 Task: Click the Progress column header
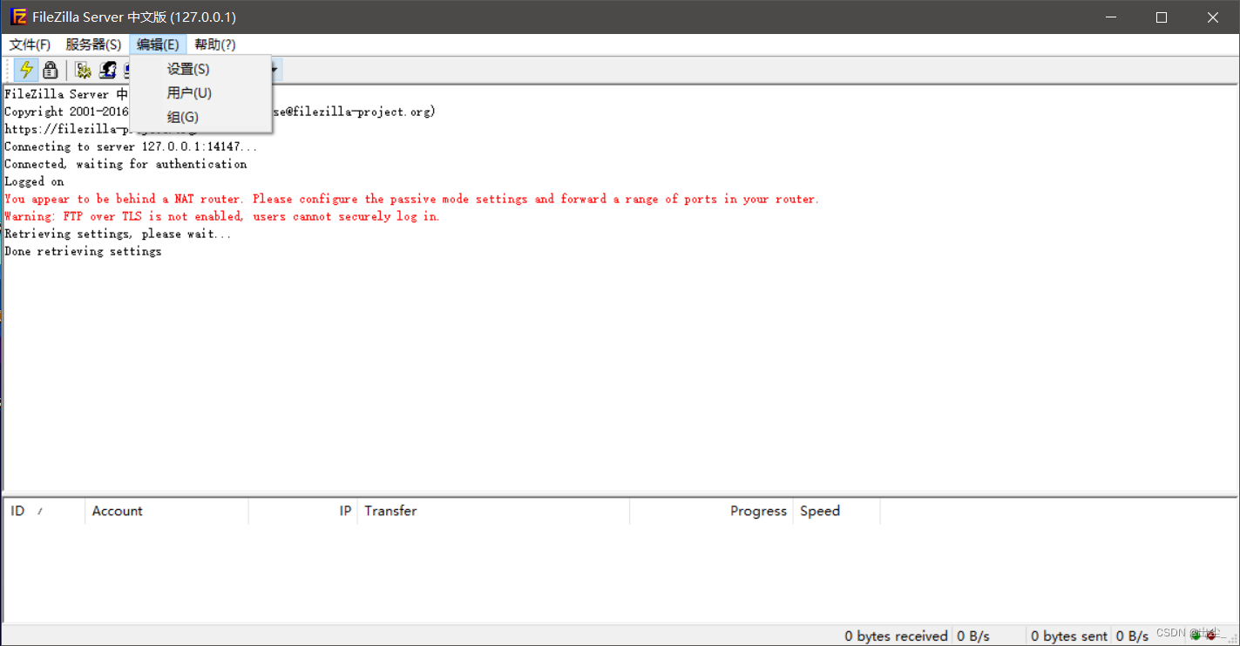pos(757,510)
